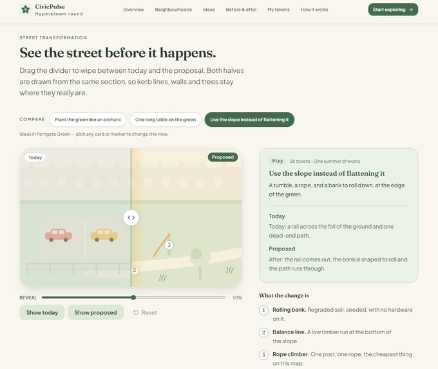Click the 'Rolling bank.' text

point(289,310)
